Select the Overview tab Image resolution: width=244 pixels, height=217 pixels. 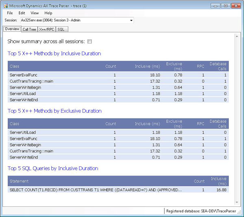12,29
